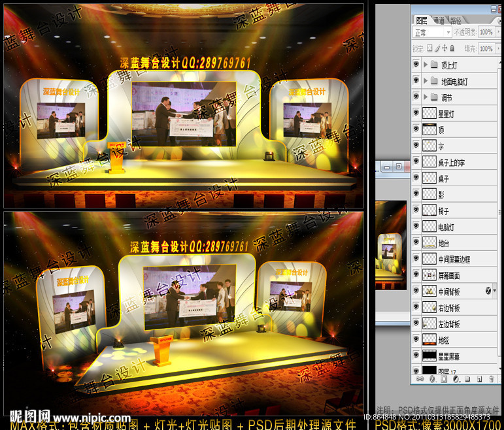504x430 pixels.
Task: Click the lock position move icon
Action: [x=445, y=48]
